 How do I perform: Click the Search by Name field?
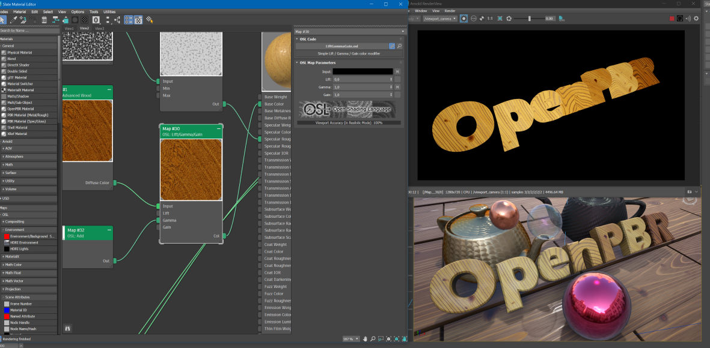29,31
